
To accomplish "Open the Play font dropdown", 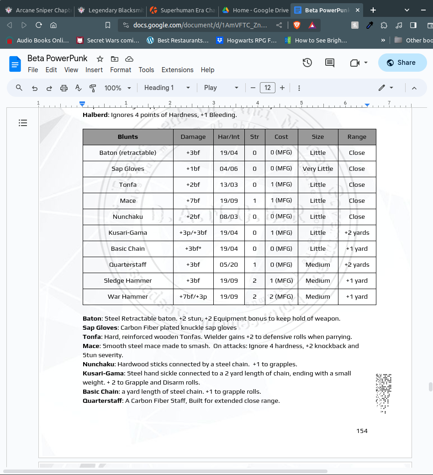I will pos(221,88).
